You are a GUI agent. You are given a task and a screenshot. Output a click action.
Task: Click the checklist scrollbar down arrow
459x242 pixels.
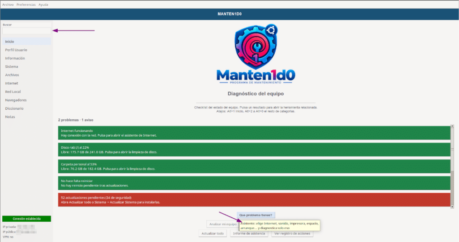[x=452, y=207]
